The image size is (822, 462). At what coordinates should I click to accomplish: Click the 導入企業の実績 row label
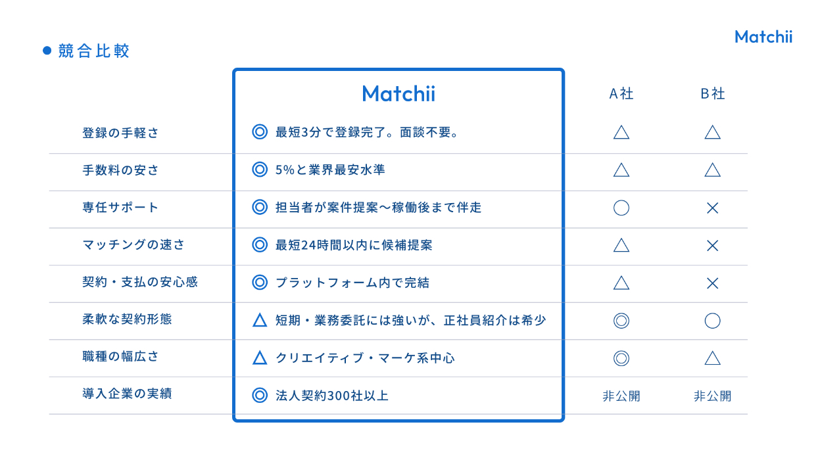pos(127,394)
